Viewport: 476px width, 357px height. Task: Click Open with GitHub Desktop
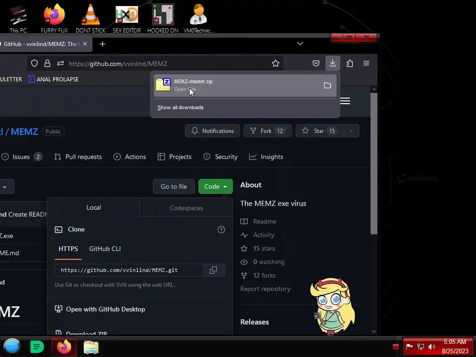[x=100, y=309]
